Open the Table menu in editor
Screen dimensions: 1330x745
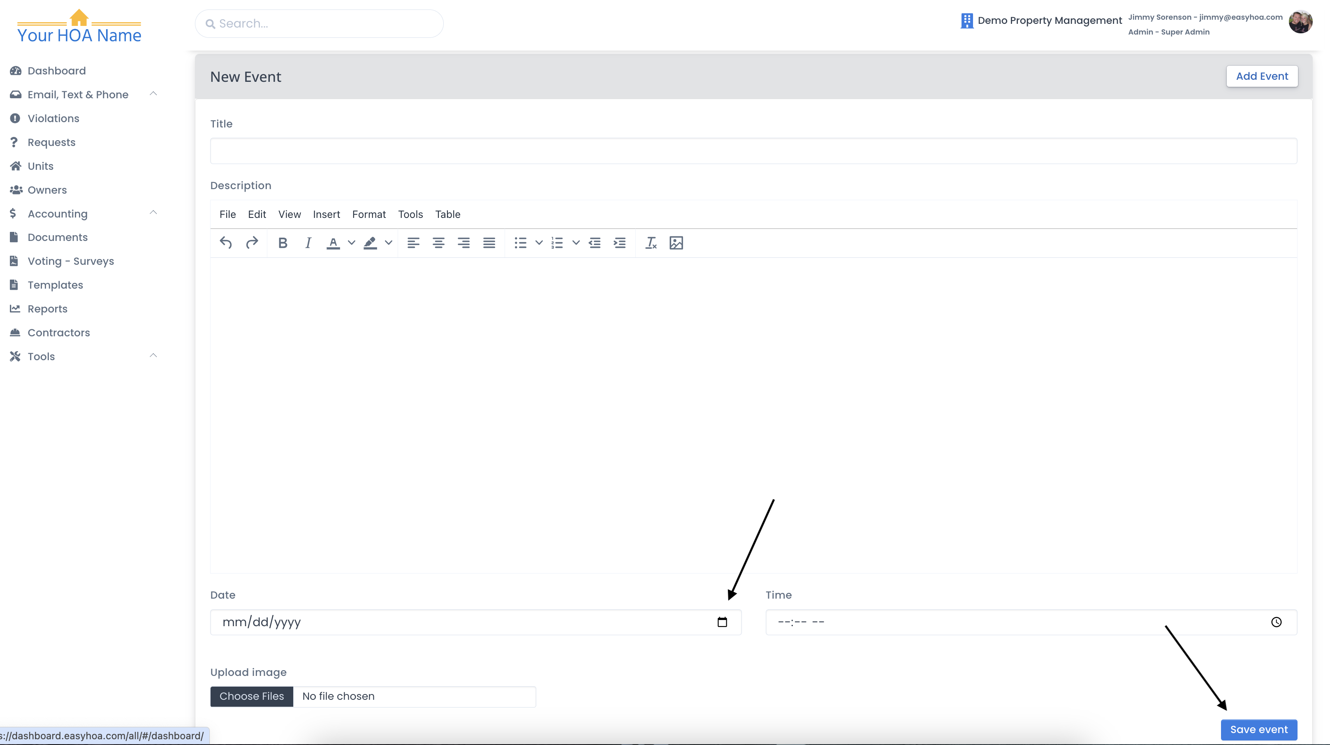[x=447, y=214]
